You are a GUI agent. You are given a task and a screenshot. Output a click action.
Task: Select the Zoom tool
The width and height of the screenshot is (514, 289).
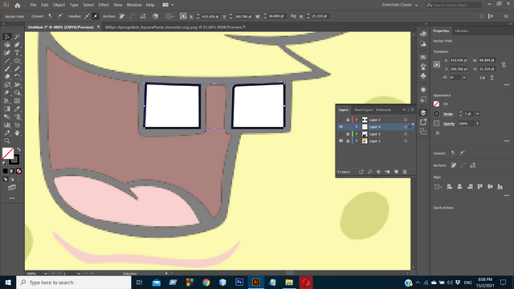click(7, 141)
